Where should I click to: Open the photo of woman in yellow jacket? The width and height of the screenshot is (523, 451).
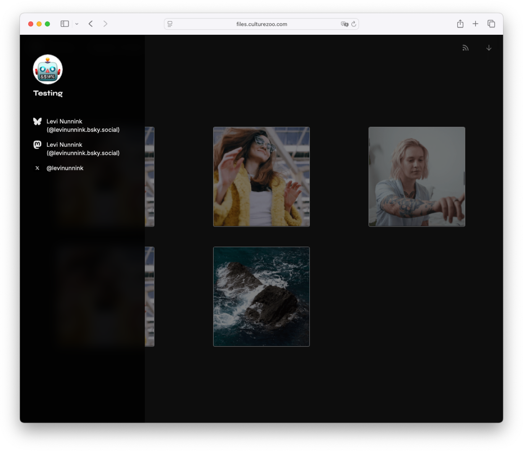tap(261, 176)
